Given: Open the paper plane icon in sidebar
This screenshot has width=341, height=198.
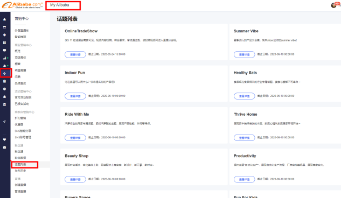Looking at the screenshot, I should [4, 122].
